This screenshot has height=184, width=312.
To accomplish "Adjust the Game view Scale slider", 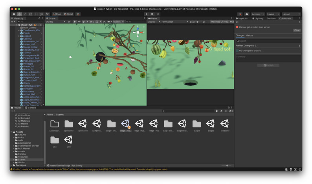I will coord(199,22).
